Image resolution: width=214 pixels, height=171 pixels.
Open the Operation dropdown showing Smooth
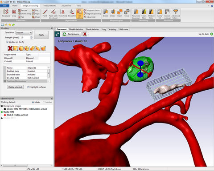(x=24, y=32)
